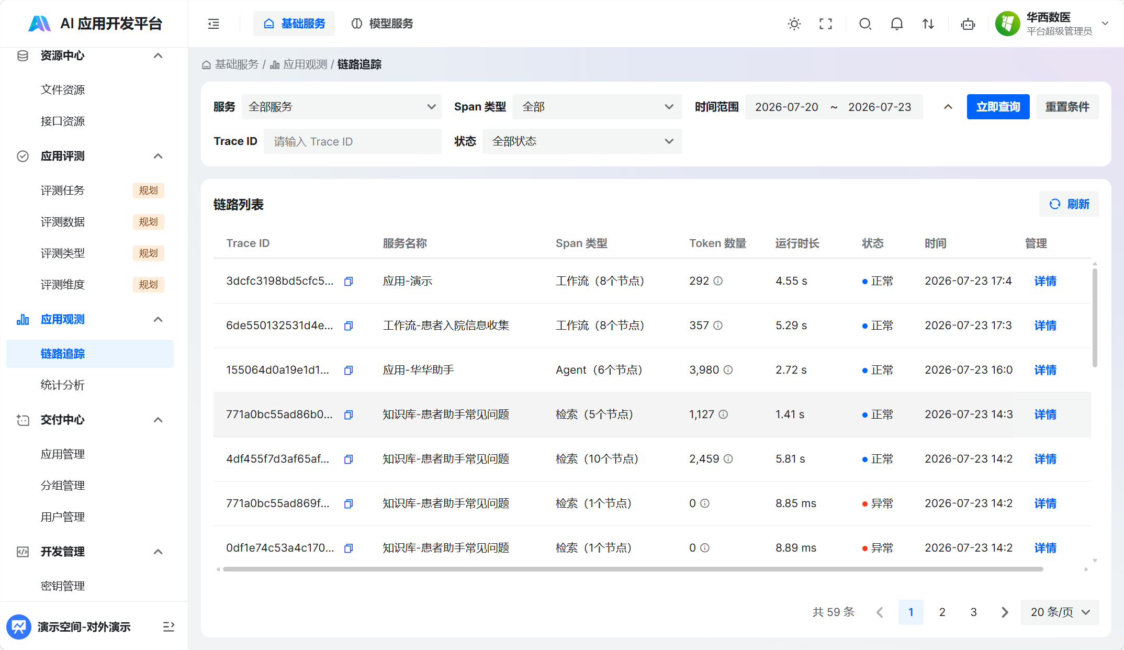The image size is (1124, 650).
Task: Click the Trace ID input field
Action: click(x=353, y=141)
